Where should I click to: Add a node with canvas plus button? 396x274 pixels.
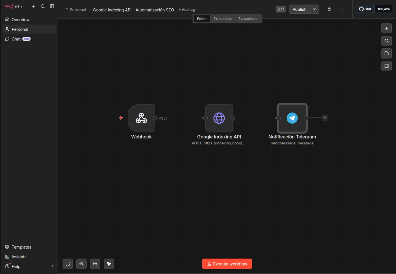(x=387, y=28)
